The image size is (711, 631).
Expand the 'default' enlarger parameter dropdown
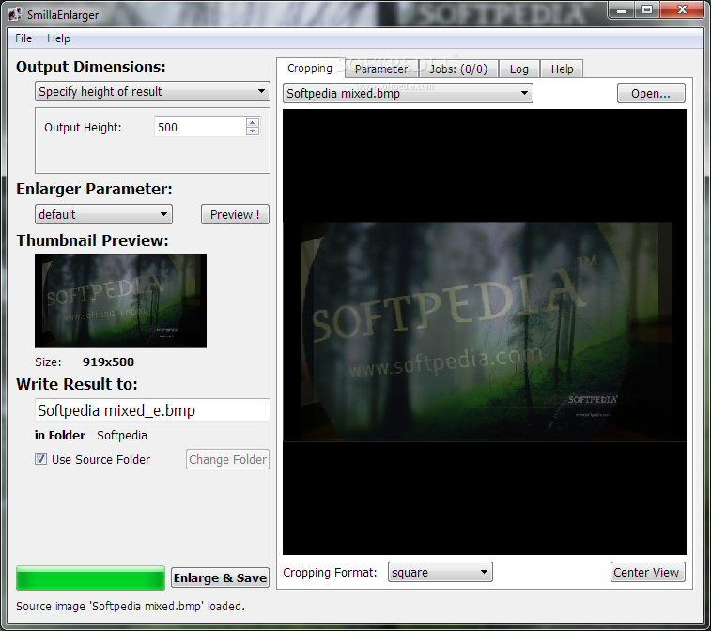[x=104, y=214]
